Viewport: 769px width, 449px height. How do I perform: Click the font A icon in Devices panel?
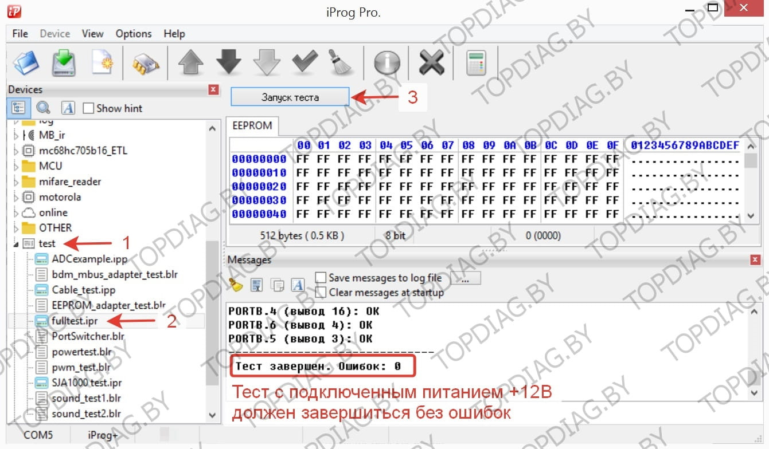(68, 108)
